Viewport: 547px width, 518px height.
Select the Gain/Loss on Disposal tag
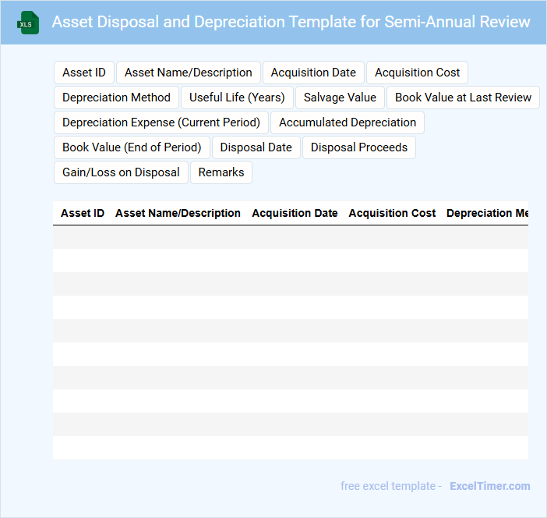coord(121,172)
